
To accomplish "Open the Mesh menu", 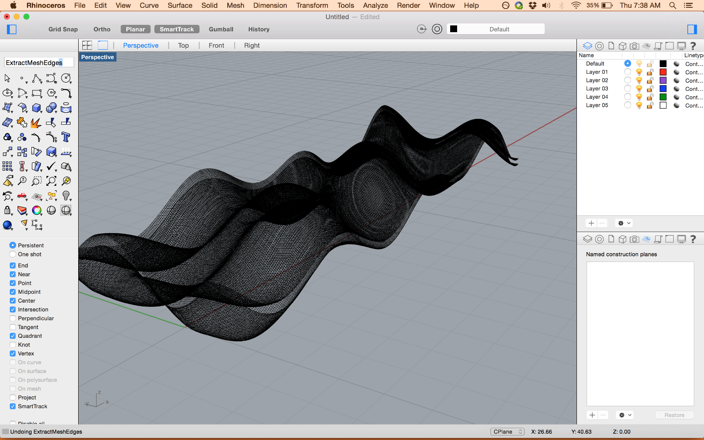I will coord(235,5).
